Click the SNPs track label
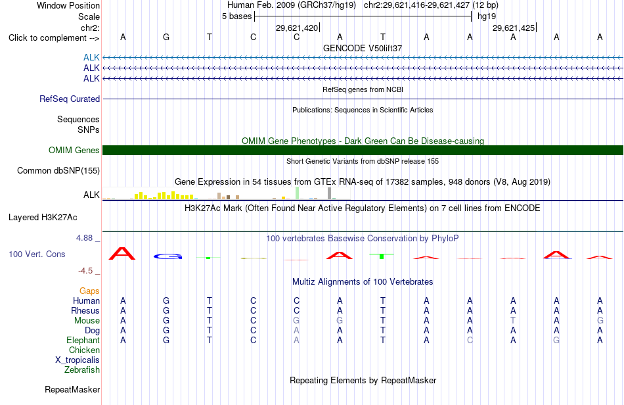This screenshot has height=405, width=624. tap(89, 130)
